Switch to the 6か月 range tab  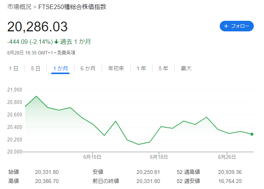[x=88, y=68]
